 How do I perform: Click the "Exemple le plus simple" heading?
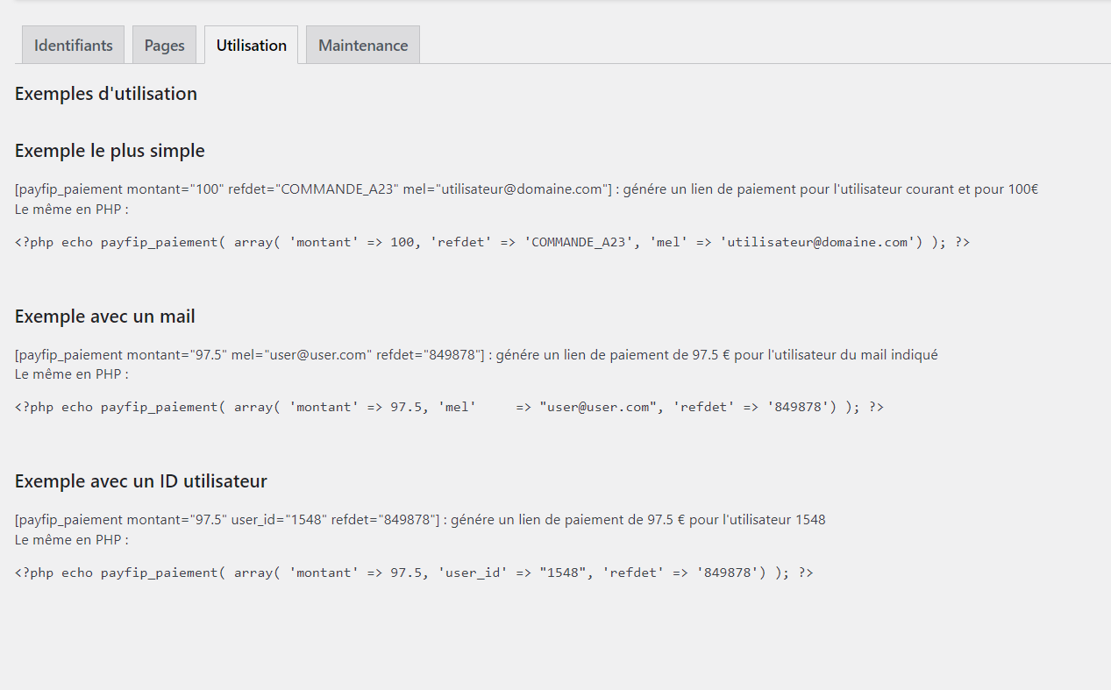coord(110,151)
